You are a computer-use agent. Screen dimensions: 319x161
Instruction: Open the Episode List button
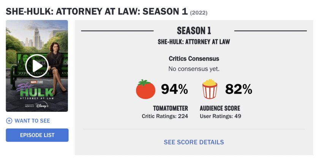click(x=37, y=135)
